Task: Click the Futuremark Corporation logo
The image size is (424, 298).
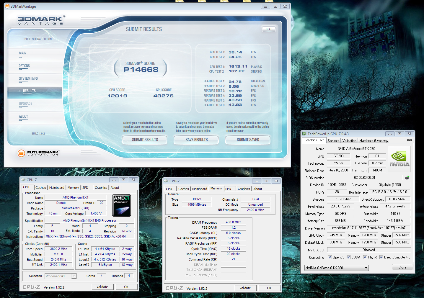Action: (38, 153)
